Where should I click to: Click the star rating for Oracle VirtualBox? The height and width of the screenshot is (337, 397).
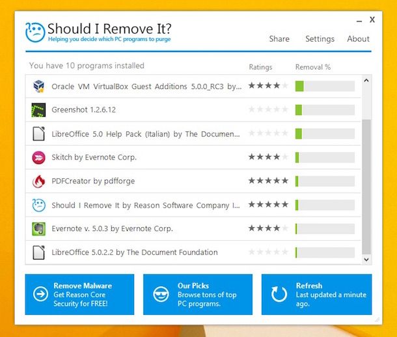[x=268, y=85]
